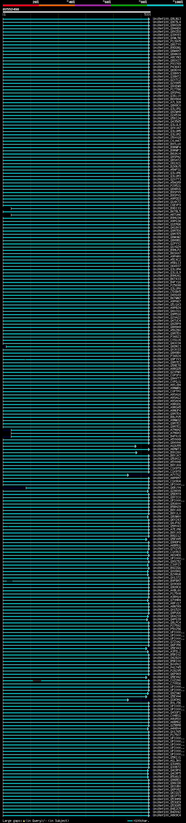Open hit UniRef100_B9DGN1
186x823 pixels.
click(167, 48)
